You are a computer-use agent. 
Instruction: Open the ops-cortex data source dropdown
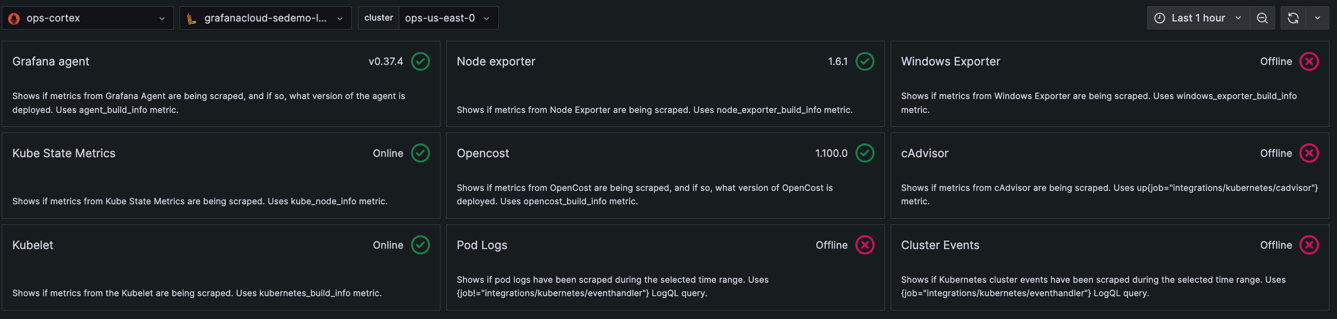click(x=88, y=18)
